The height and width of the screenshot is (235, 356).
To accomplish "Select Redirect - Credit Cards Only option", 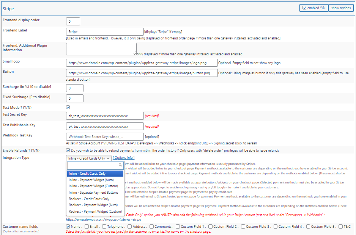I will click(x=95, y=199).
